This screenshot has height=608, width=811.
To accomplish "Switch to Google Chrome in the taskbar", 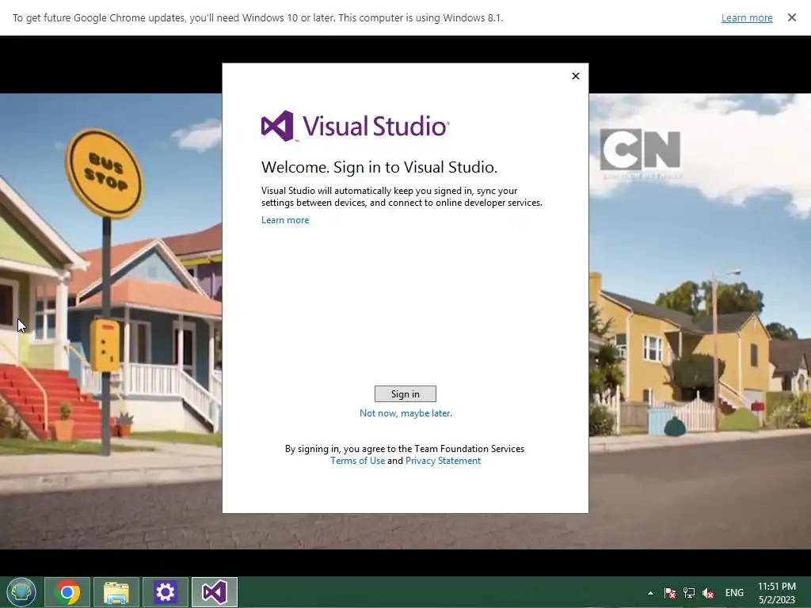I will point(67,592).
